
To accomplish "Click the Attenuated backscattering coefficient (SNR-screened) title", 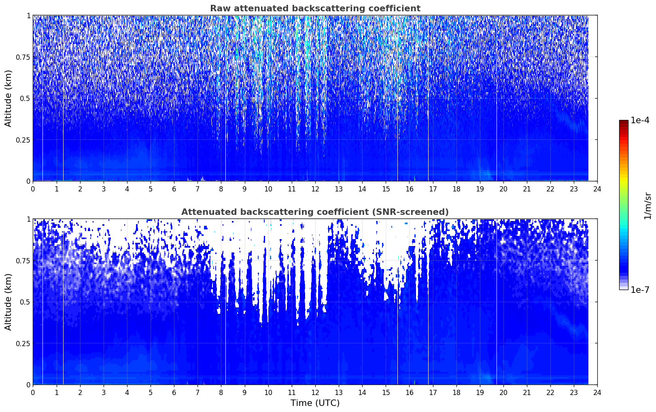I will pos(315,212).
